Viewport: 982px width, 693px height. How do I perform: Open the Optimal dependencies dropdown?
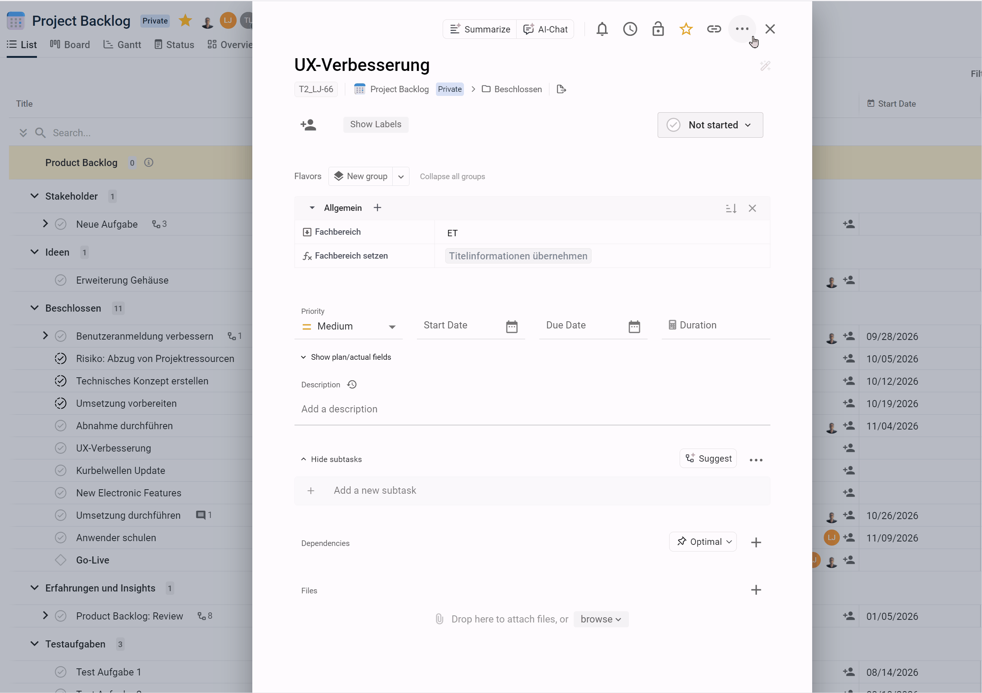click(x=703, y=541)
